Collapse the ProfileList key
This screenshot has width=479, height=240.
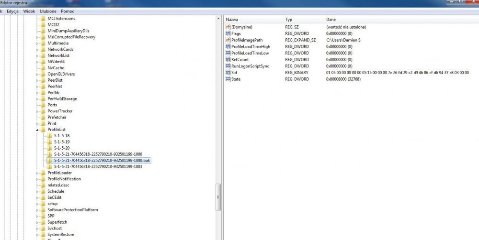[37, 130]
